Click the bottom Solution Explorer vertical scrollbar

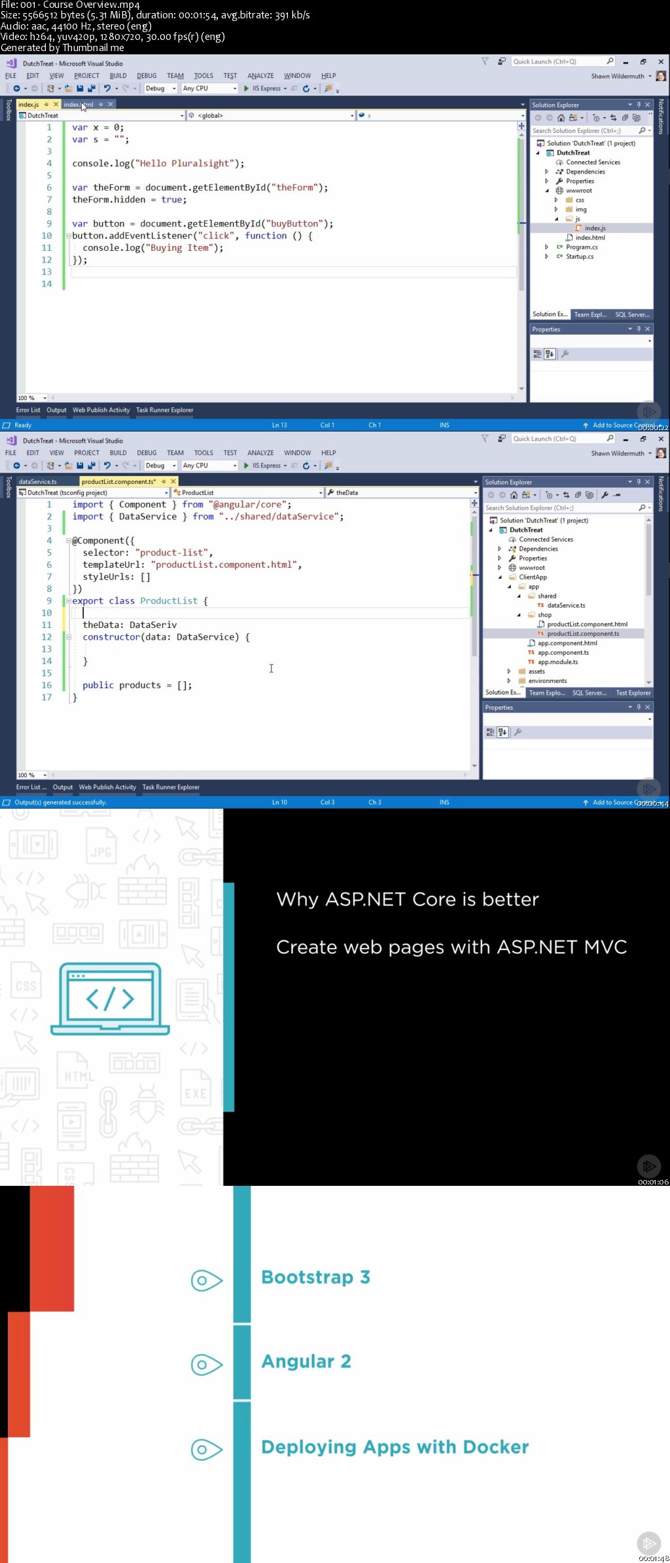(x=648, y=600)
